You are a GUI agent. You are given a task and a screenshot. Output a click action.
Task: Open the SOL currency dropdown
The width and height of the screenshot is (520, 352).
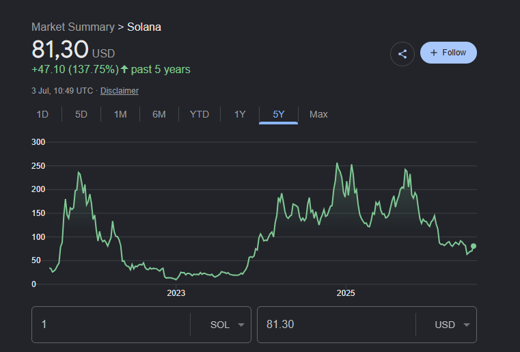point(227,325)
